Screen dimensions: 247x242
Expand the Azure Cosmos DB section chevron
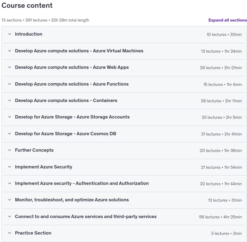tap(10, 134)
